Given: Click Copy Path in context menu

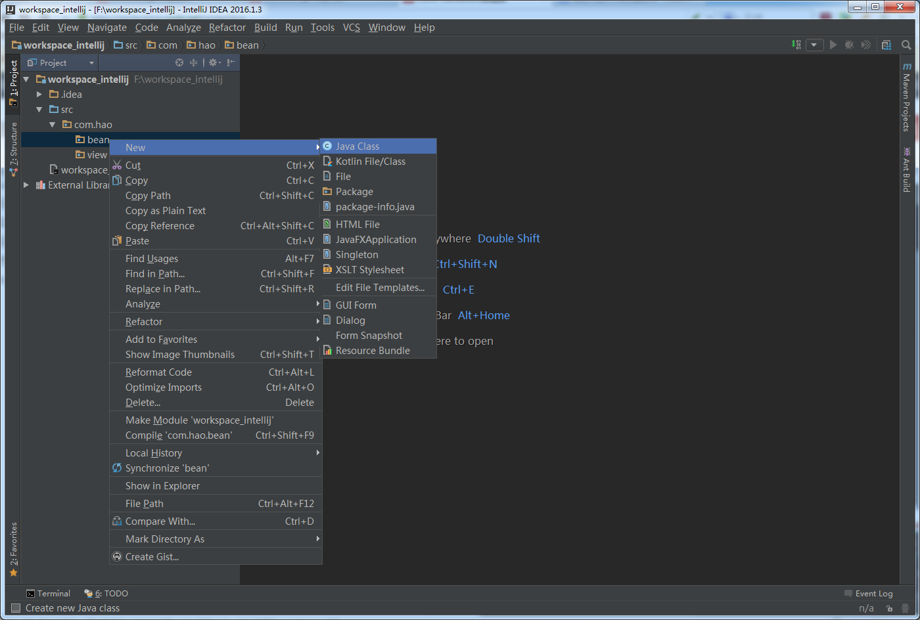Looking at the screenshot, I should pyautogui.click(x=216, y=196).
